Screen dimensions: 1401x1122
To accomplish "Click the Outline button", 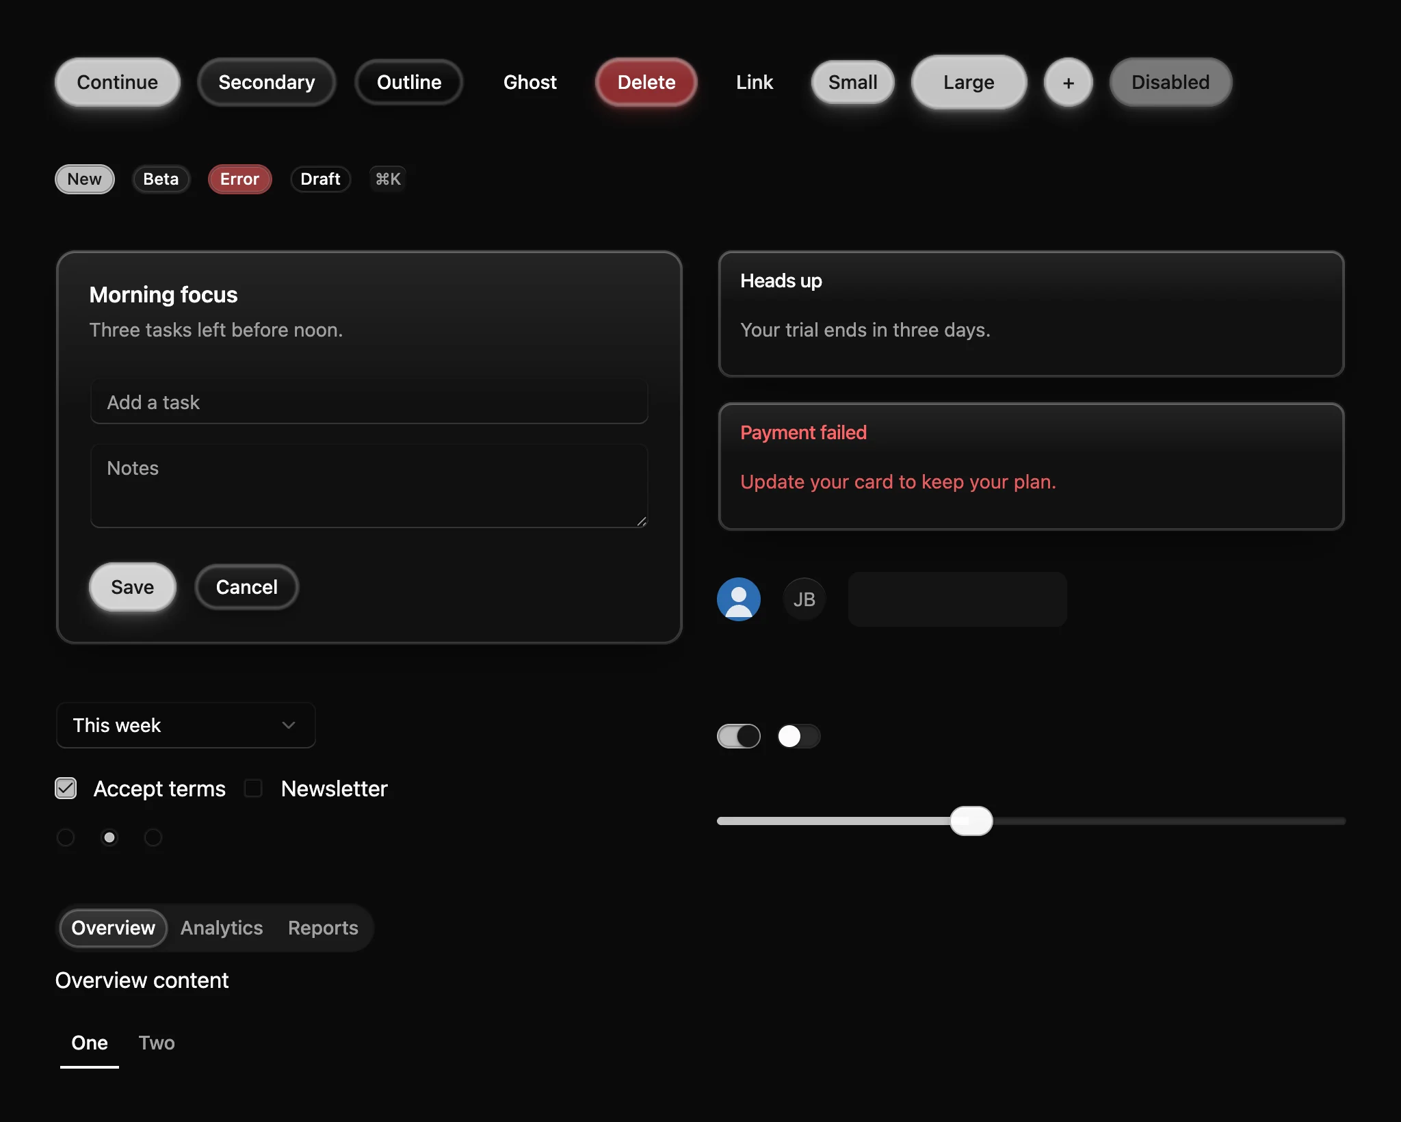I will pyautogui.click(x=409, y=82).
